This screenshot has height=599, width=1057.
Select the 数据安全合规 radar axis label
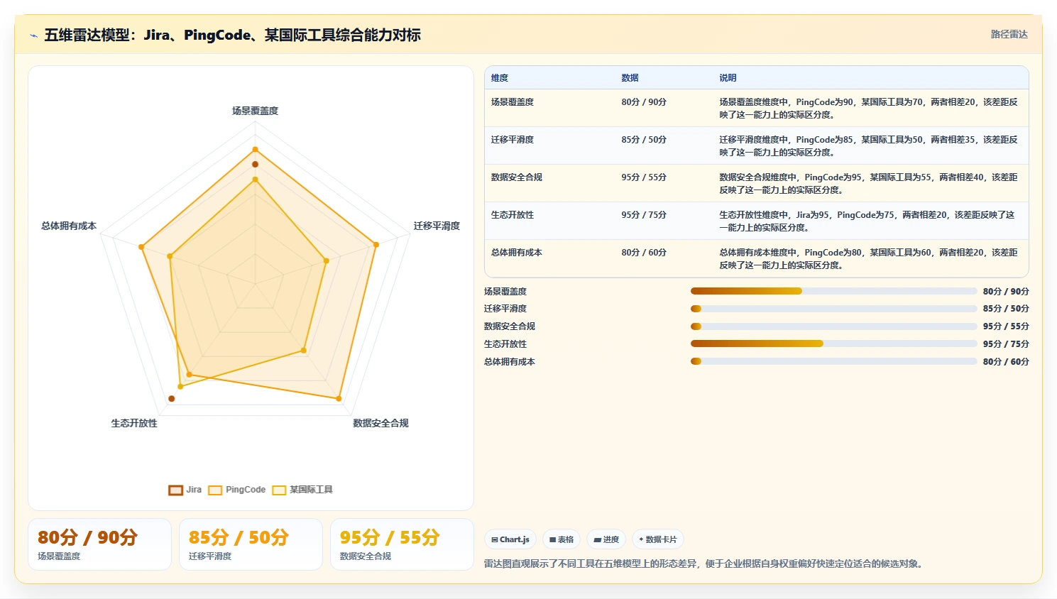(x=380, y=423)
